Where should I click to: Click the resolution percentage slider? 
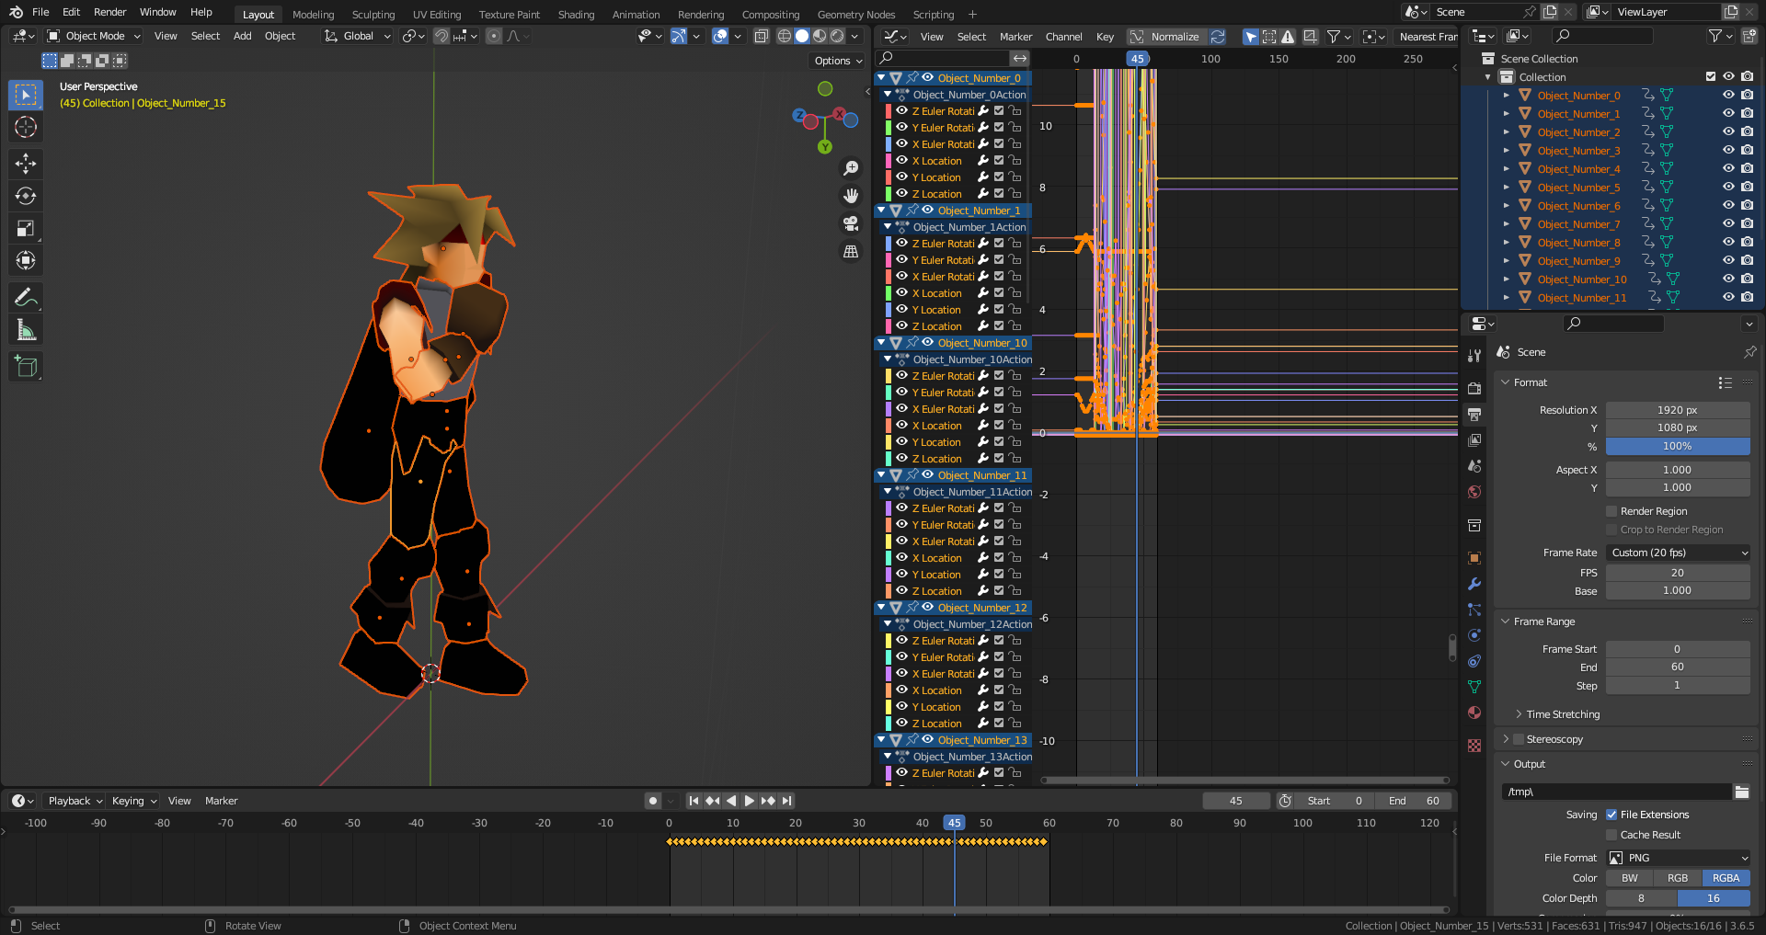[x=1677, y=446]
